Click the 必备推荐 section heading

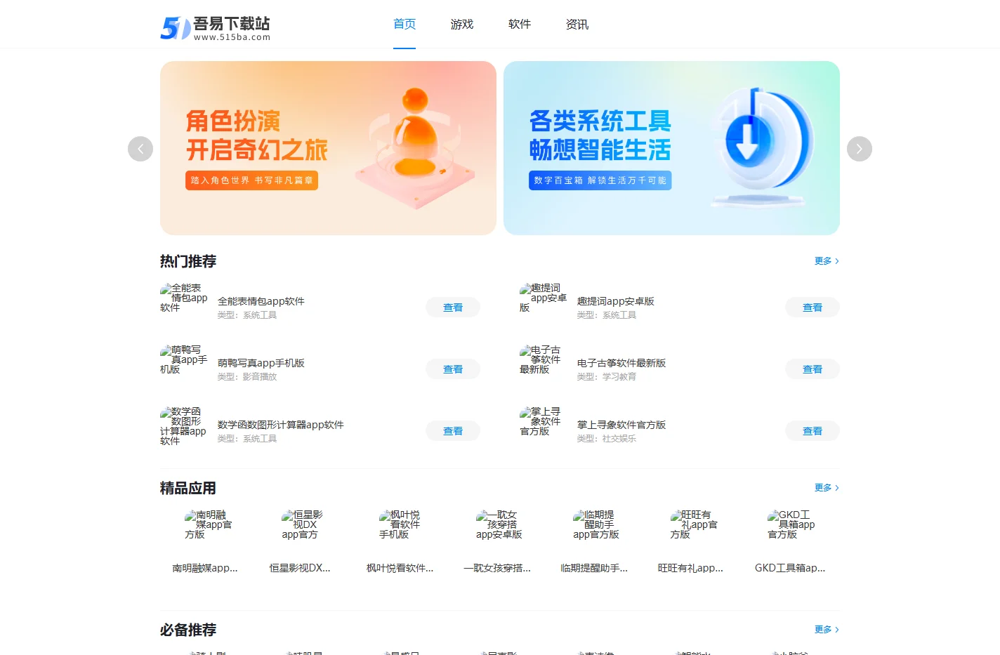pos(188,630)
